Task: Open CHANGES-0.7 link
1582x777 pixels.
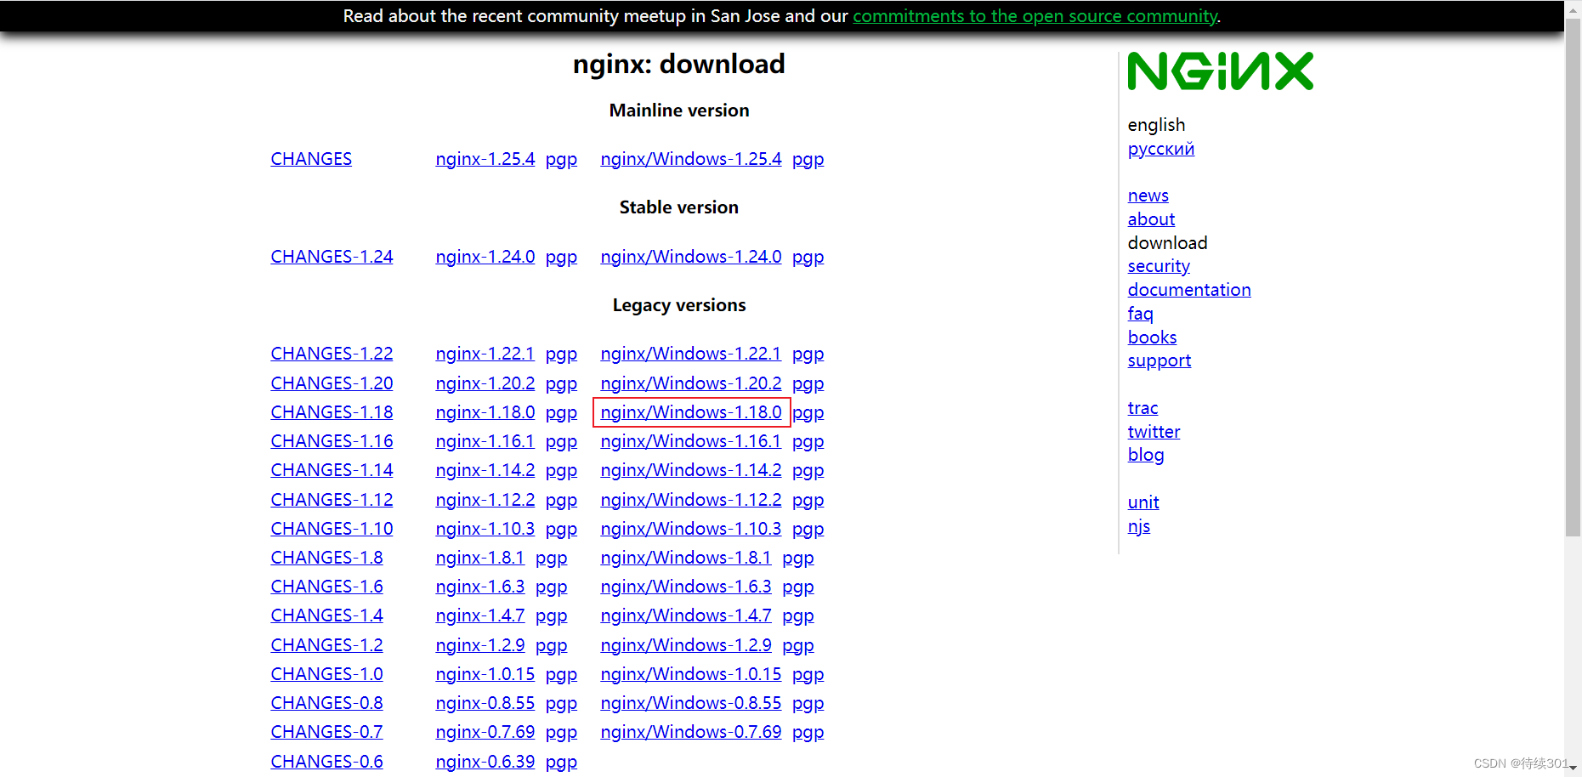Action: point(326,732)
